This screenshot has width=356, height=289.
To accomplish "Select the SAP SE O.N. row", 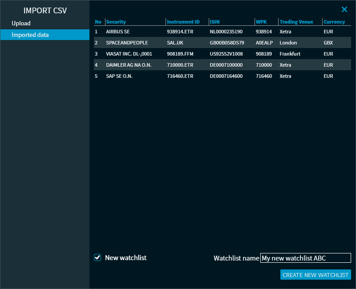I will pyautogui.click(x=119, y=76).
